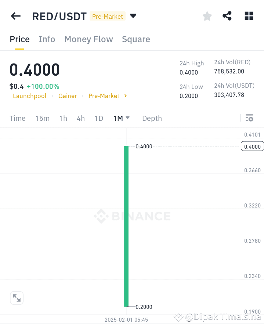Tap the back arrow to exit chart
Image resolution: width=264 pixels, height=325 pixels.
(x=15, y=16)
